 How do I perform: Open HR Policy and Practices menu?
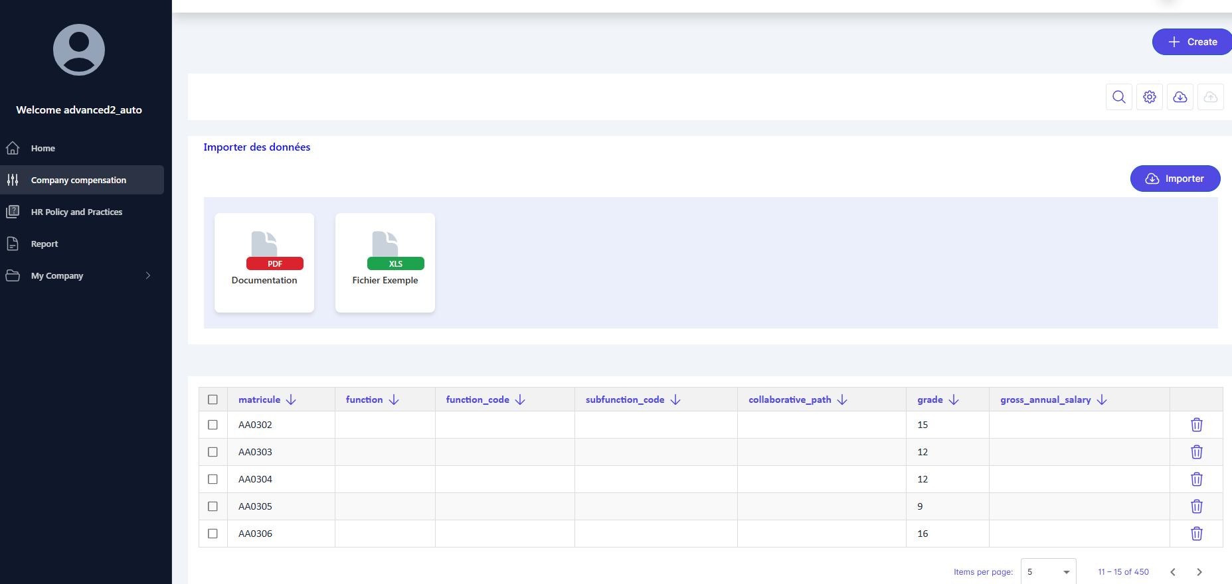coord(76,212)
